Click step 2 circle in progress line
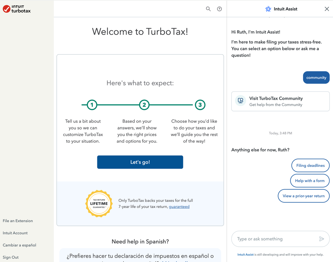The width and height of the screenshot is (333, 262). pyautogui.click(x=144, y=105)
